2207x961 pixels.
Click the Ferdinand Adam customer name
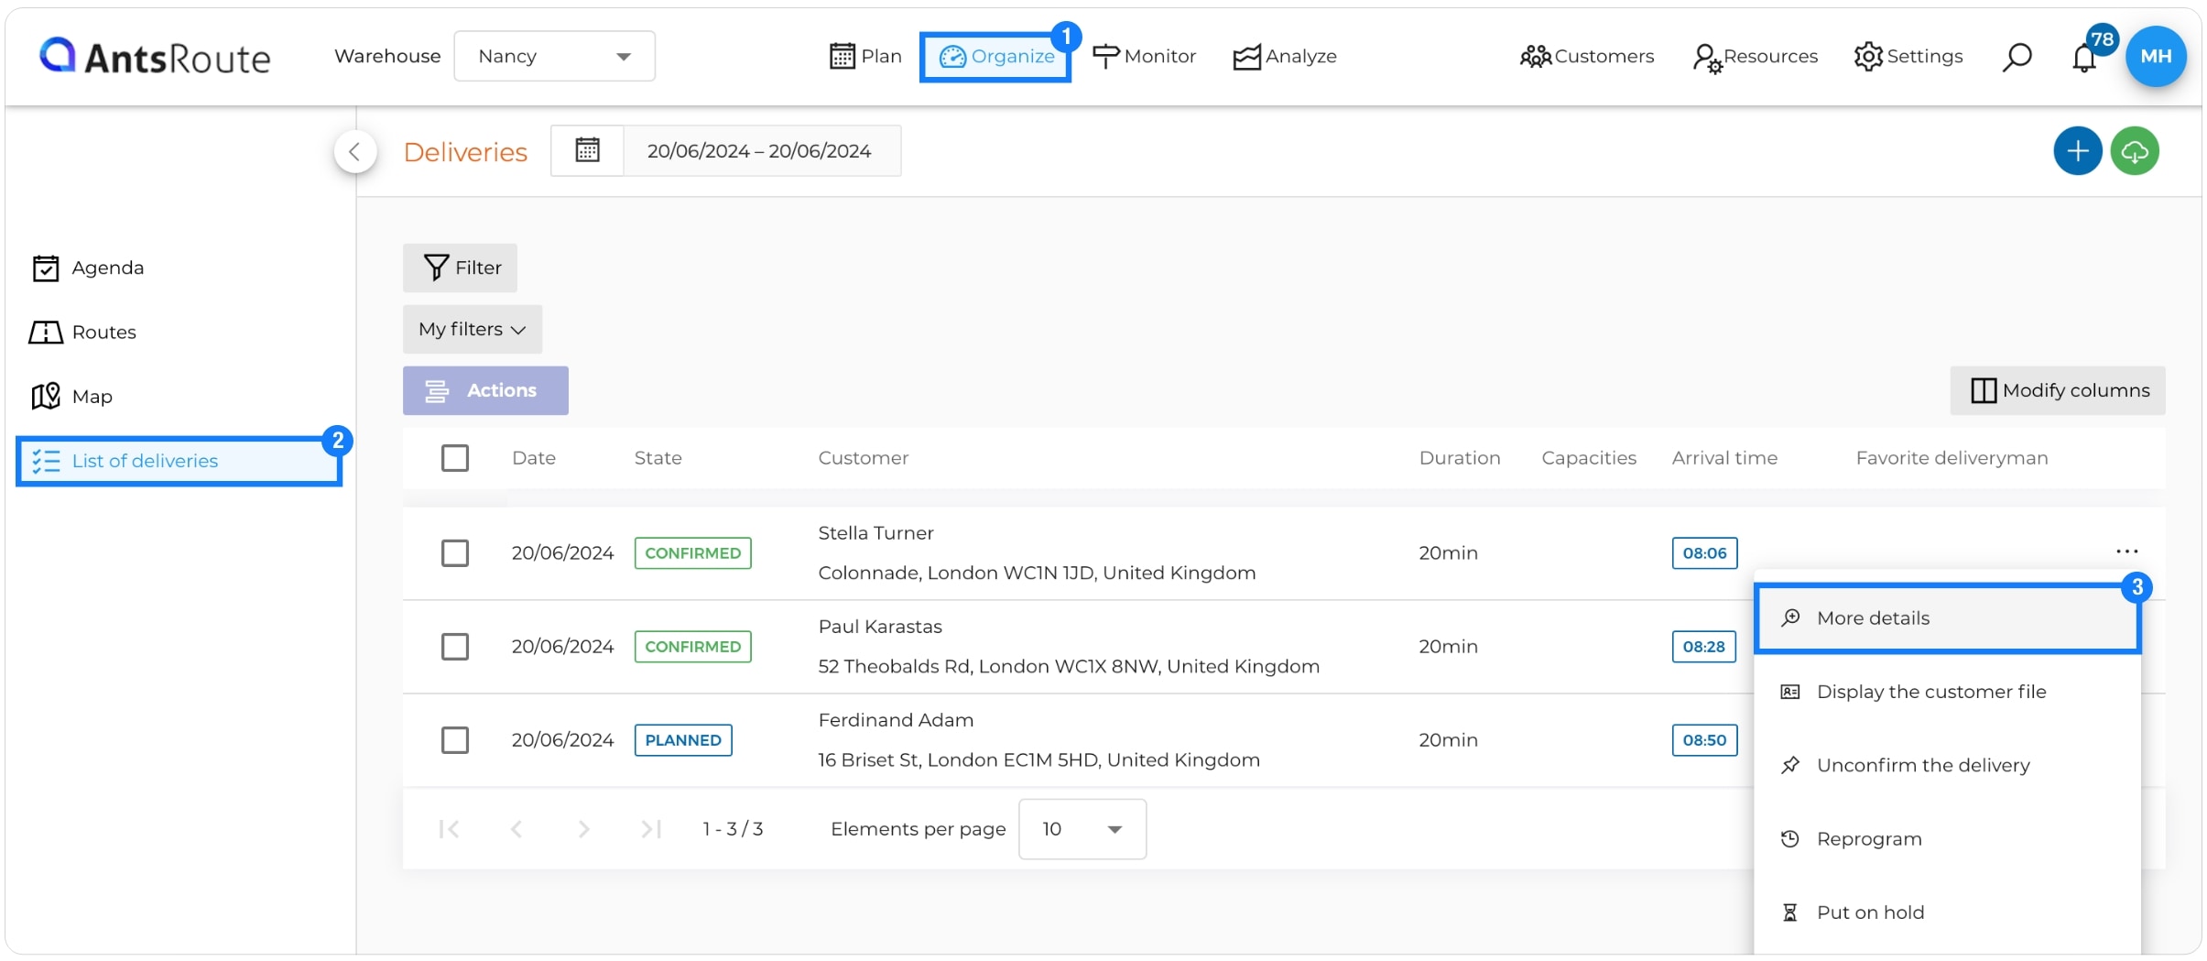coord(896,720)
